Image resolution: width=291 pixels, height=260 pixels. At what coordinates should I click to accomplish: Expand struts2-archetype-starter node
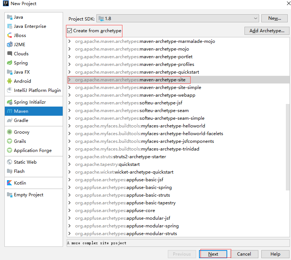(x=69, y=157)
